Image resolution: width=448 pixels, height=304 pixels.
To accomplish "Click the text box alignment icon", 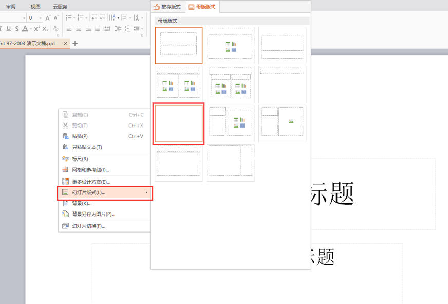I will pyautogui.click(x=124, y=17).
